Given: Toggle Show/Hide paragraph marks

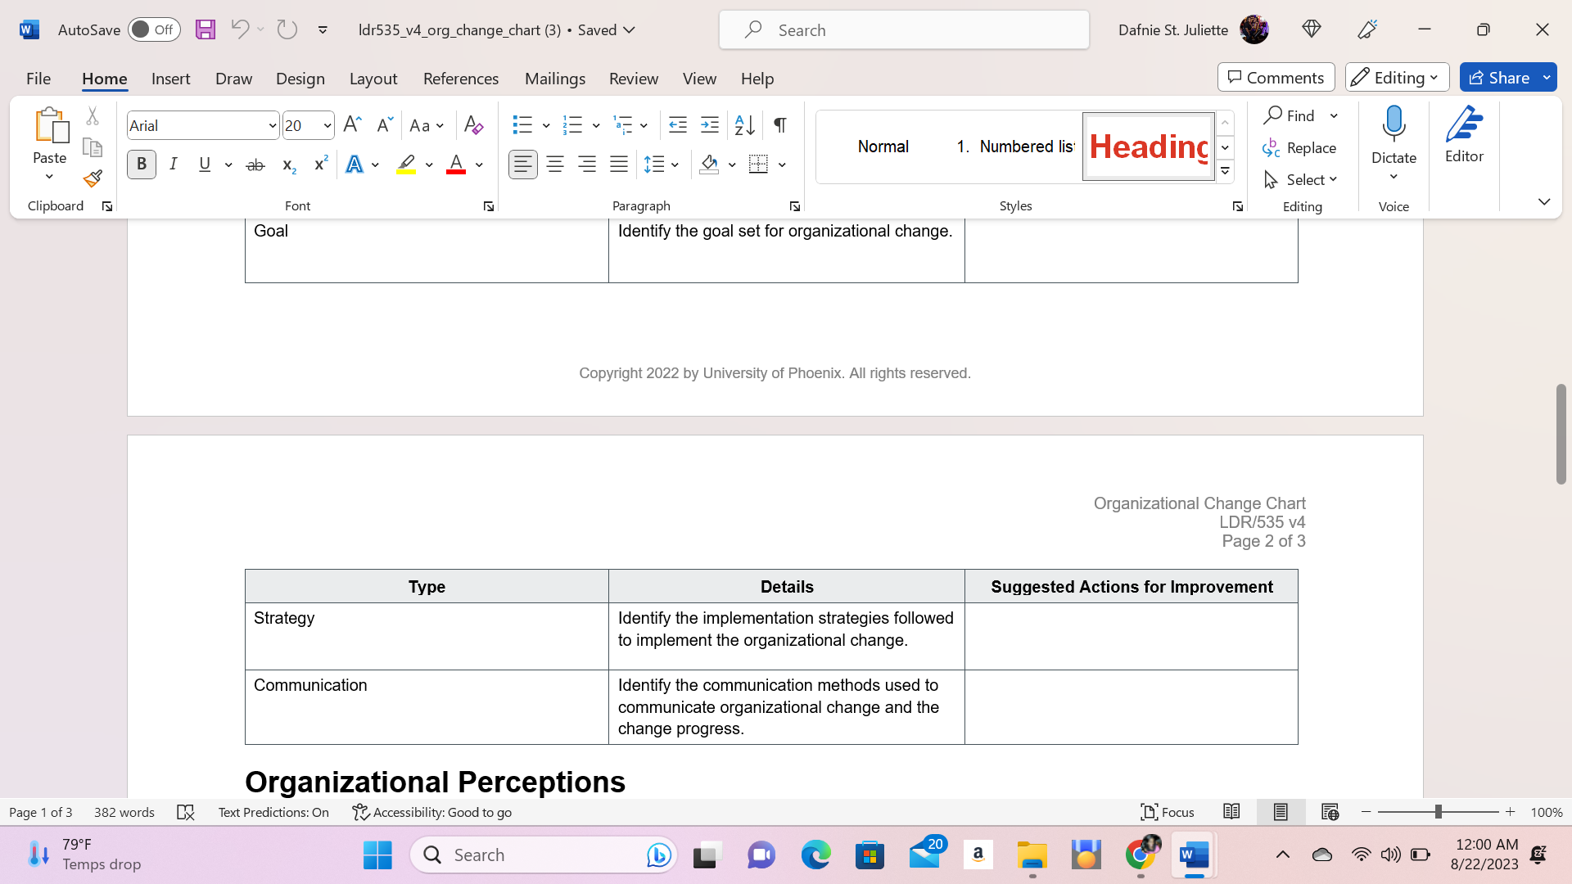Looking at the screenshot, I should pos(779,124).
